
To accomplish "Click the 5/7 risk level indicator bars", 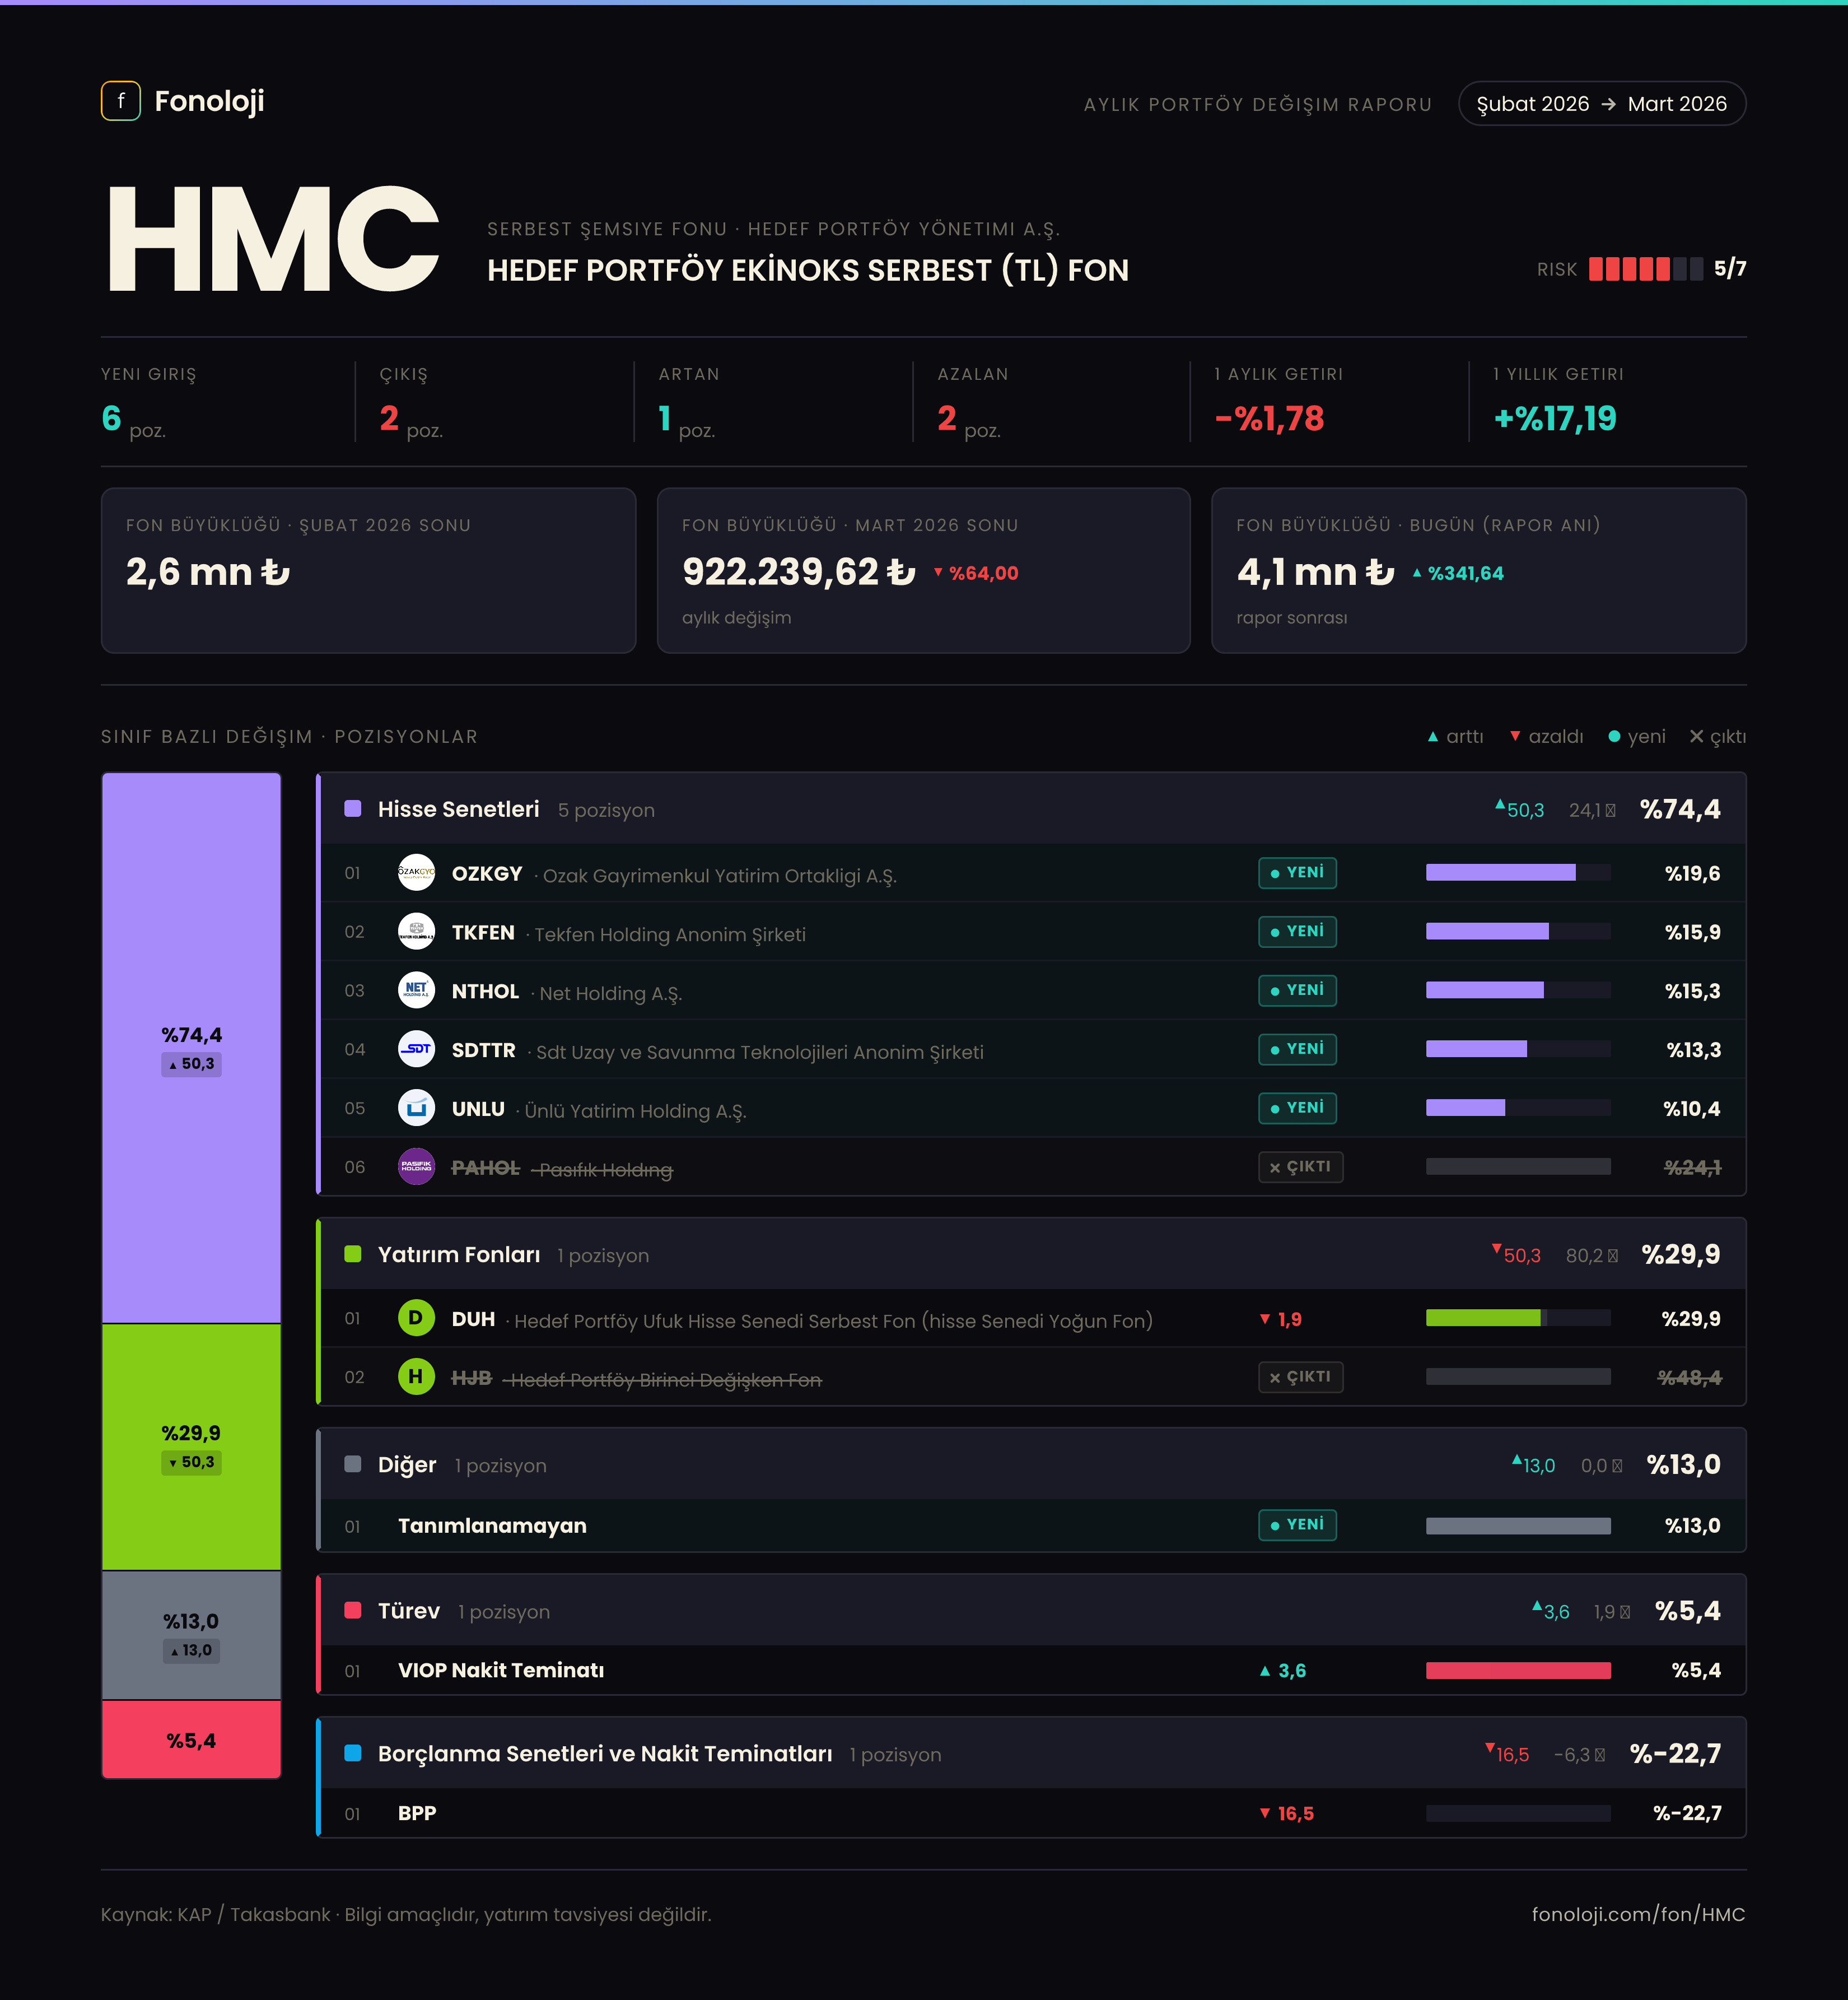I will point(1646,268).
